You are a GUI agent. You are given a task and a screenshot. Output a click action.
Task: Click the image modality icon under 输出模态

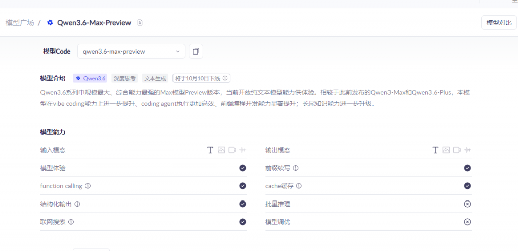(x=446, y=150)
